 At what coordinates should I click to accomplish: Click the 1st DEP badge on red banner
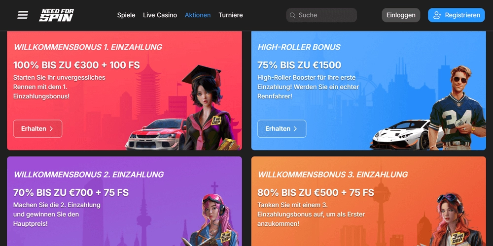point(217,120)
